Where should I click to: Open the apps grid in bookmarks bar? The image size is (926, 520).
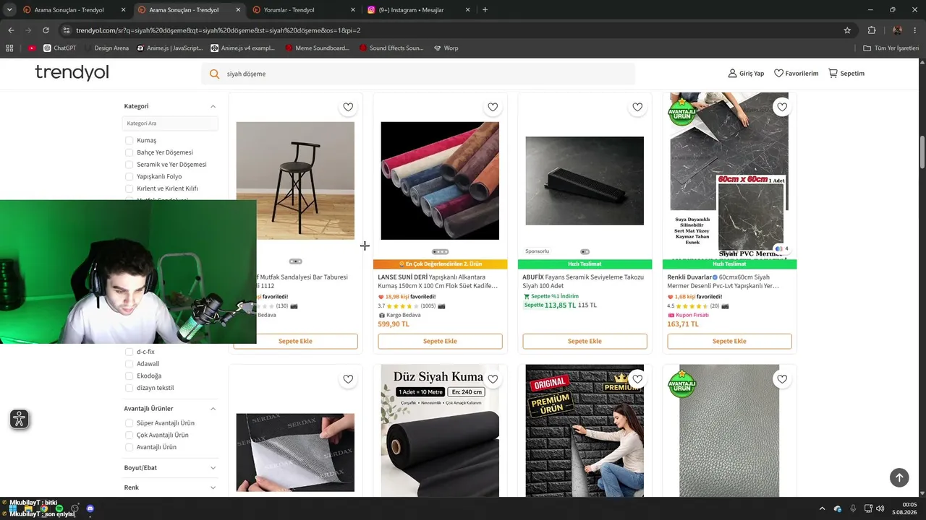[9, 48]
